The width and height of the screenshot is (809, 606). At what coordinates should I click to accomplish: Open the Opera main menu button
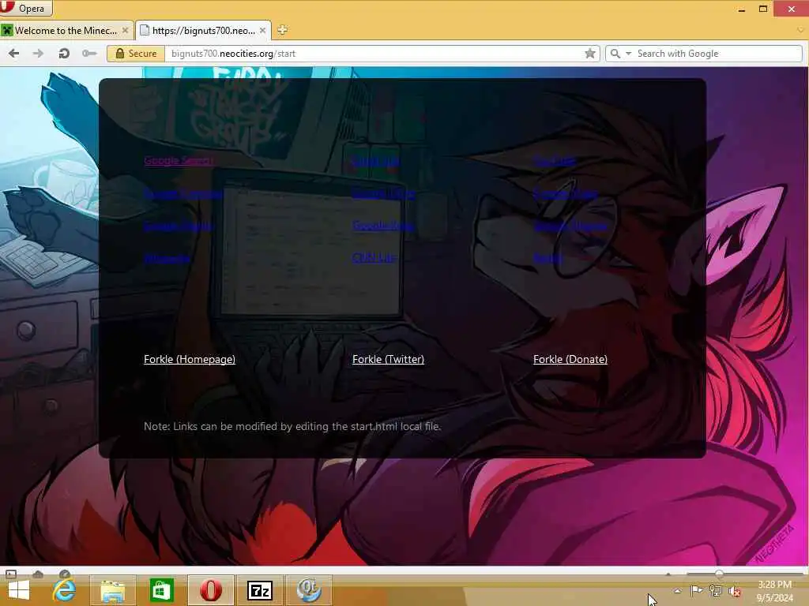coord(26,8)
